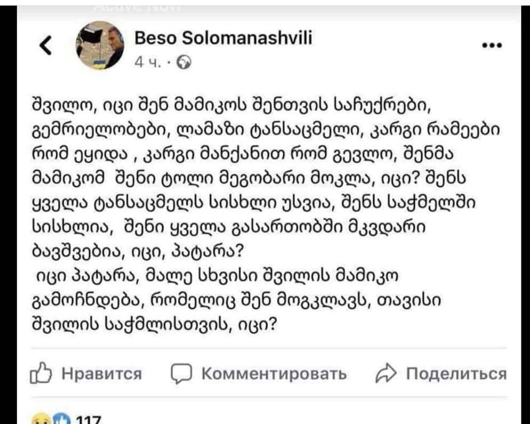Viewport: 530px width, 424px height.
Task: Go back using the left arrow
Action: click(45, 46)
